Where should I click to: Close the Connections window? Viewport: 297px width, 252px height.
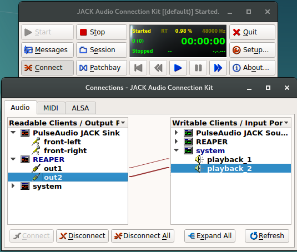(x=287, y=88)
